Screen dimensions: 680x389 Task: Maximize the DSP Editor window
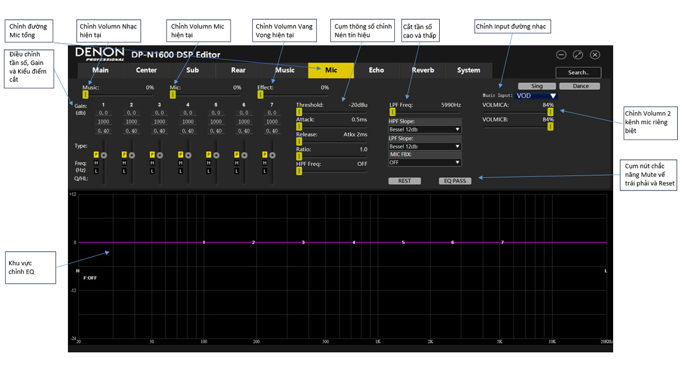[578, 55]
